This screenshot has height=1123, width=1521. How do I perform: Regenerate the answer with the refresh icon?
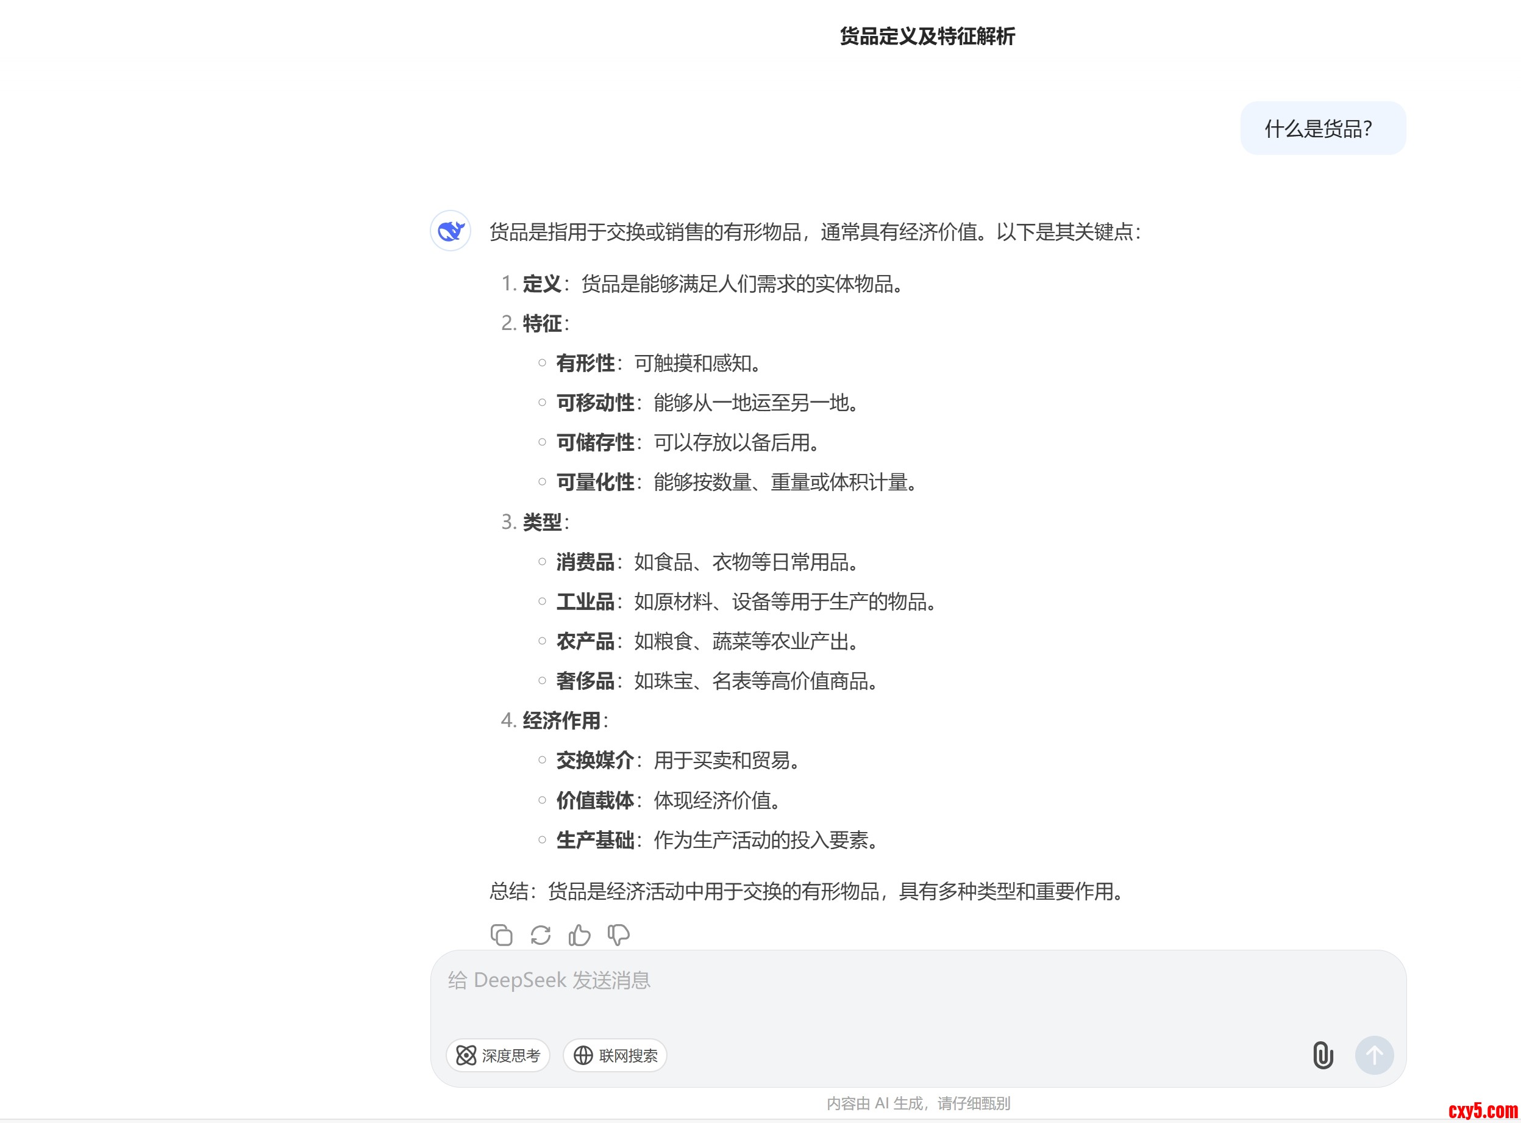coord(541,935)
